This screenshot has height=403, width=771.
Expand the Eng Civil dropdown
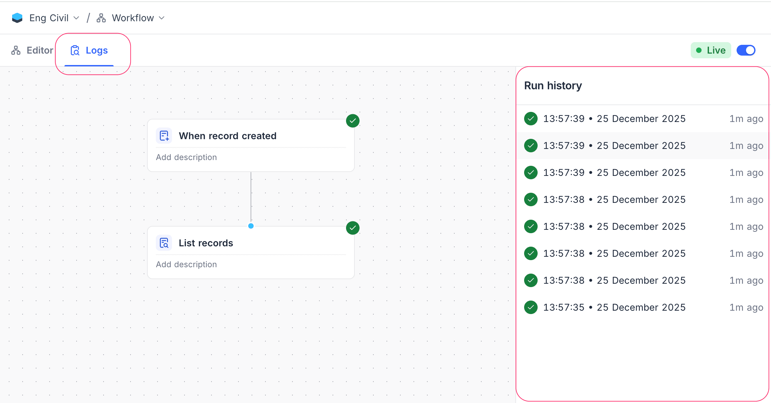click(76, 18)
